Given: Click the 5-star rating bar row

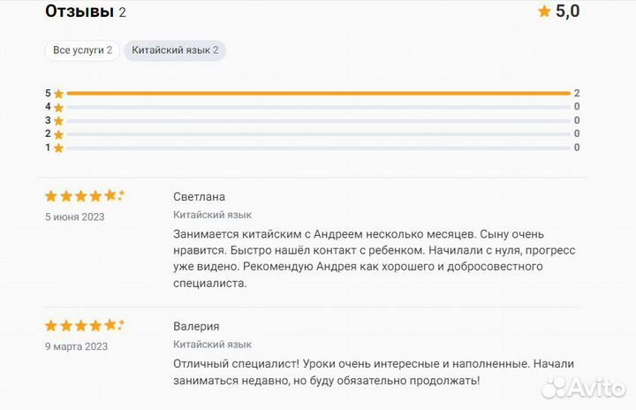Looking at the screenshot, I should click(313, 94).
